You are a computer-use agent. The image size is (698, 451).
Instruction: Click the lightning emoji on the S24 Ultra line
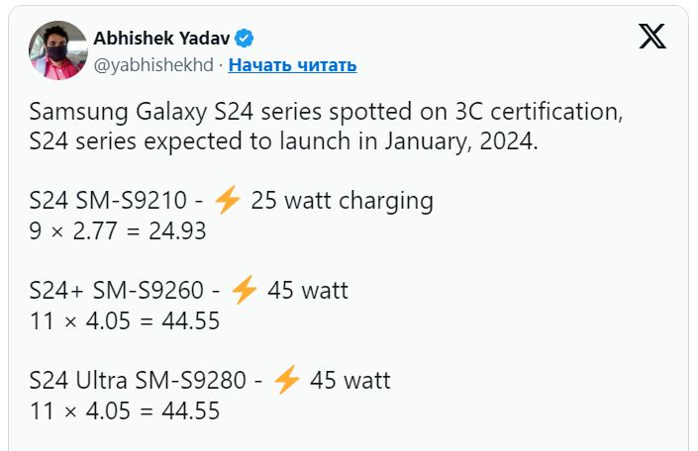tap(286, 381)
